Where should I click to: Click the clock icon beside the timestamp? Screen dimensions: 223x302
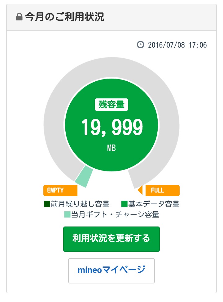click(140, 45)
